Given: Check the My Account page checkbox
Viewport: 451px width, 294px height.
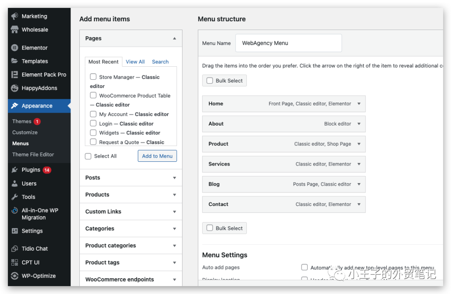Looking at the screenshot, I should (93, 114).
